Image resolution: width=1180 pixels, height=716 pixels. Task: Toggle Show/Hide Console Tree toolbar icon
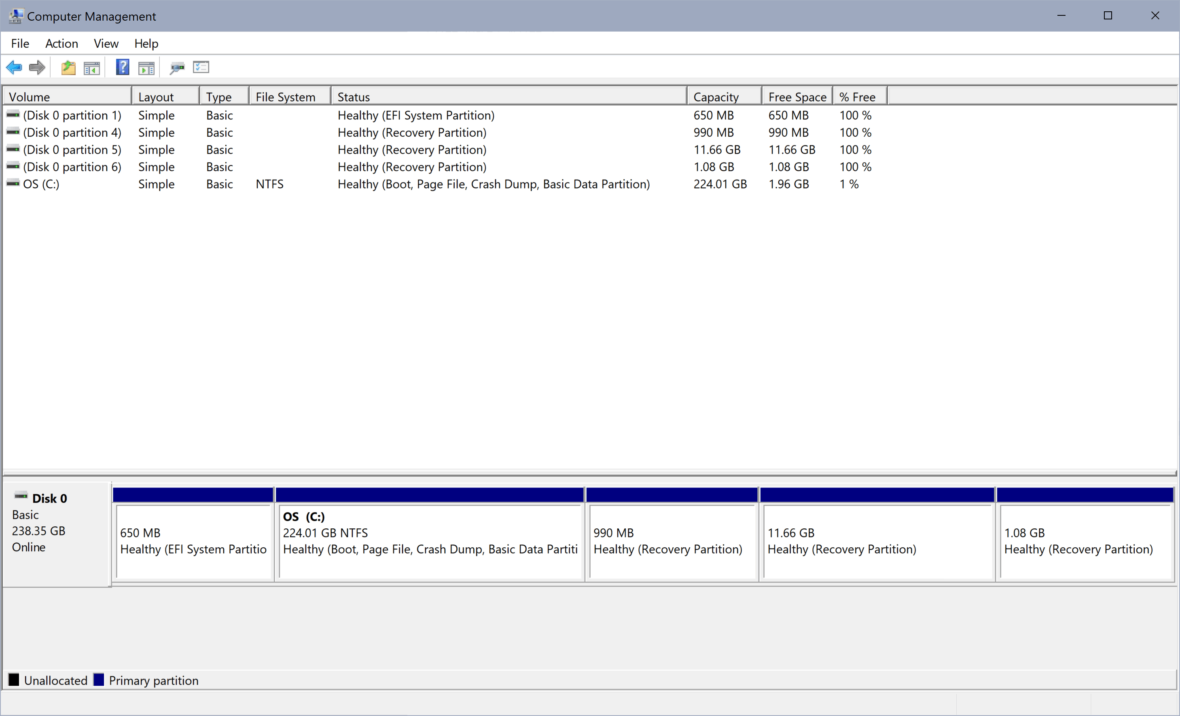pyautogui.click(x=91, y=68)
